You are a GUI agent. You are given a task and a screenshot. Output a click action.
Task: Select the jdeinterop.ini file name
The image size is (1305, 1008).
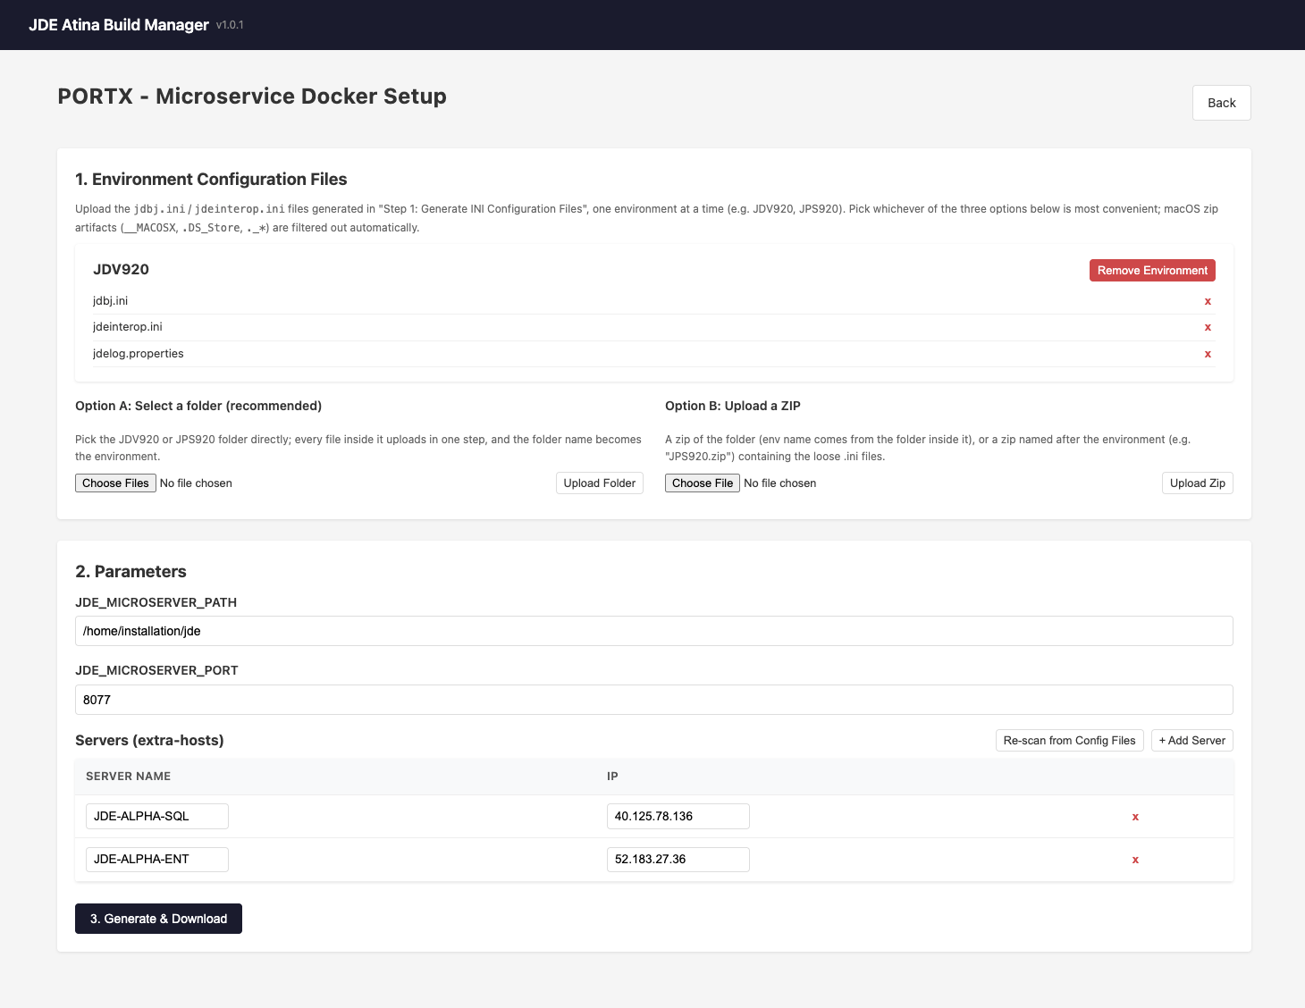coord(128,327)
